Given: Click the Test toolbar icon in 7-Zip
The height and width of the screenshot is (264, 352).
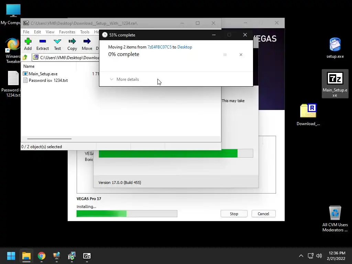Looking at the screenshot, I should (57, 44).
